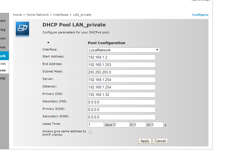Enable always give same address to DHCP clients

tap(90, 131)
